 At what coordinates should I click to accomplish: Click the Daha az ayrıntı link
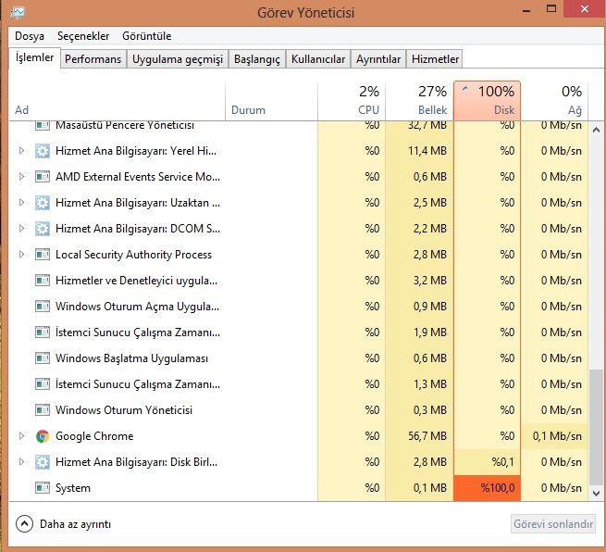75,524
